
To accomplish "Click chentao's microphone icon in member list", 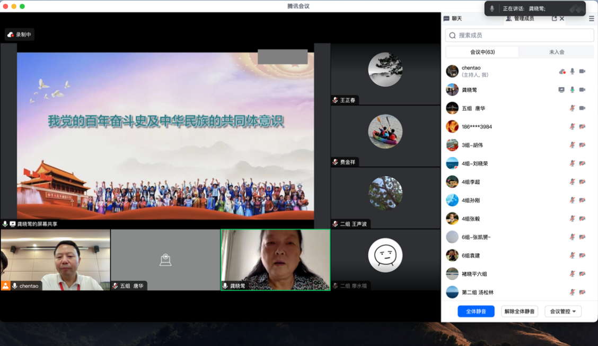I will (572, 71).
